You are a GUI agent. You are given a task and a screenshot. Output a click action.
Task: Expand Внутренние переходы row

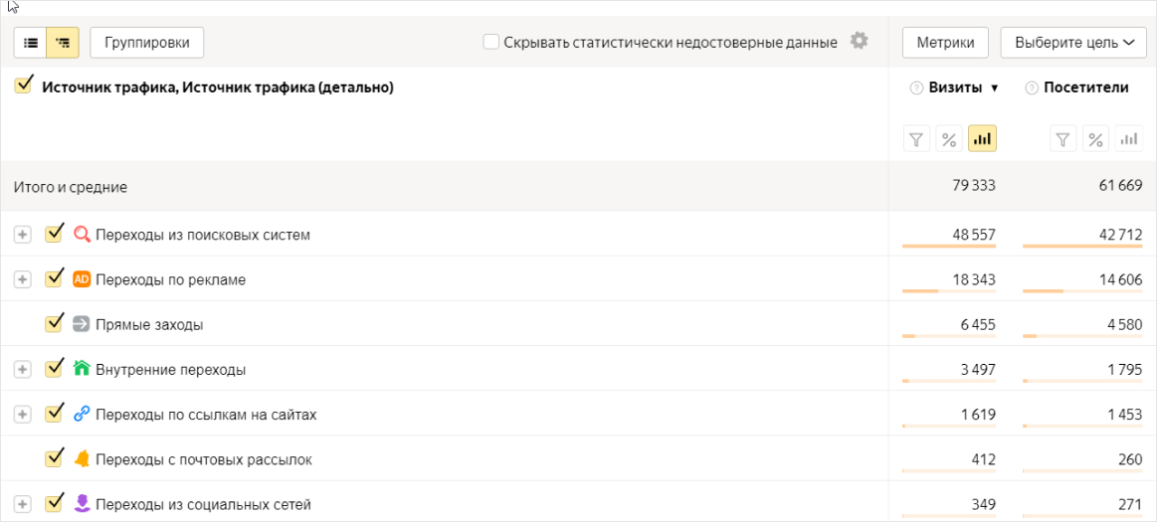point(23,370)
